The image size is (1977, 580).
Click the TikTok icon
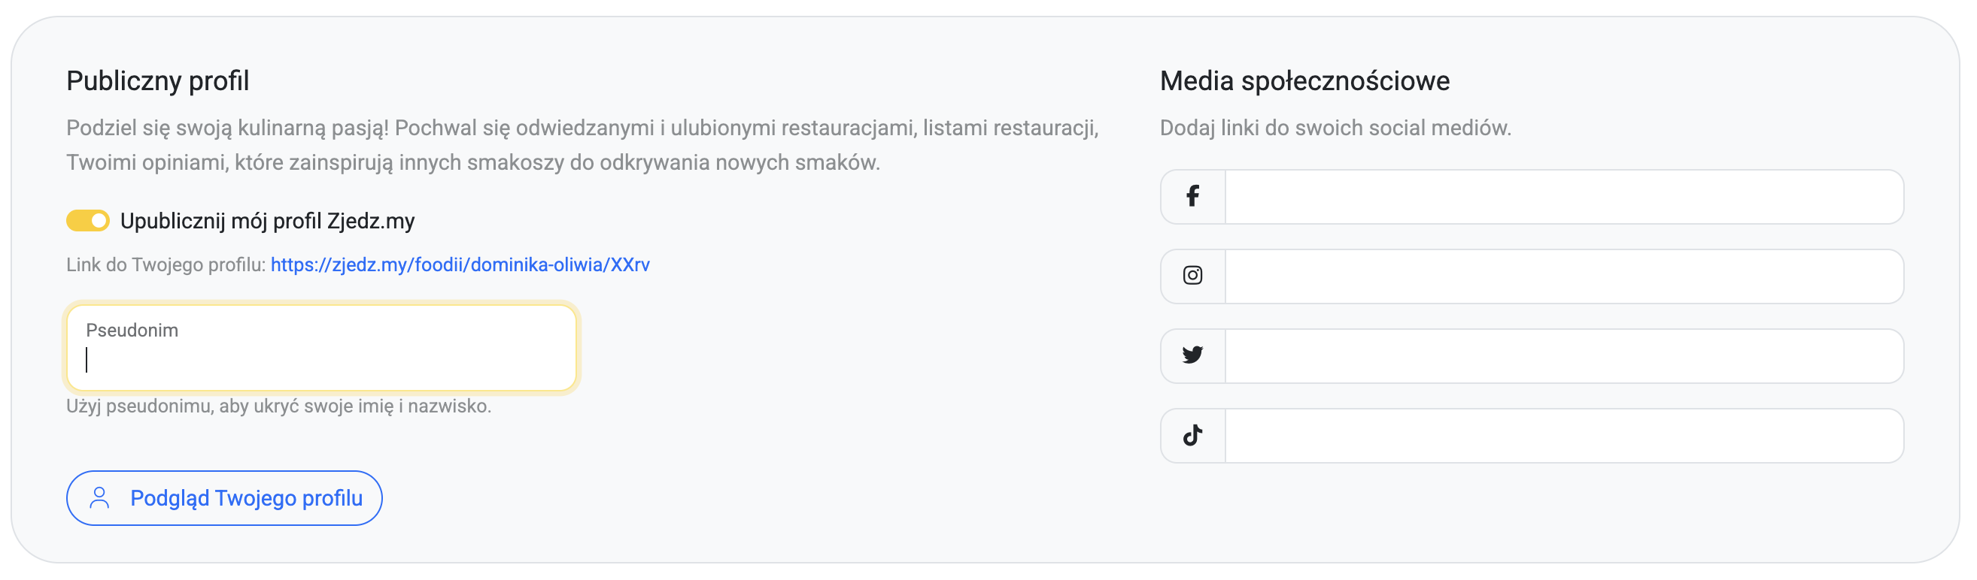1192,435
